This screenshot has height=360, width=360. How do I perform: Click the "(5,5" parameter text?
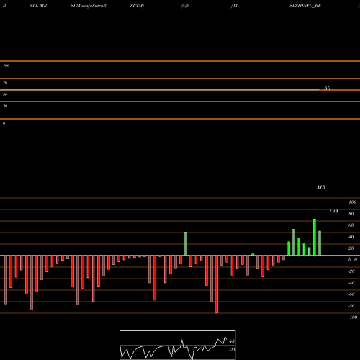[185, 6]
